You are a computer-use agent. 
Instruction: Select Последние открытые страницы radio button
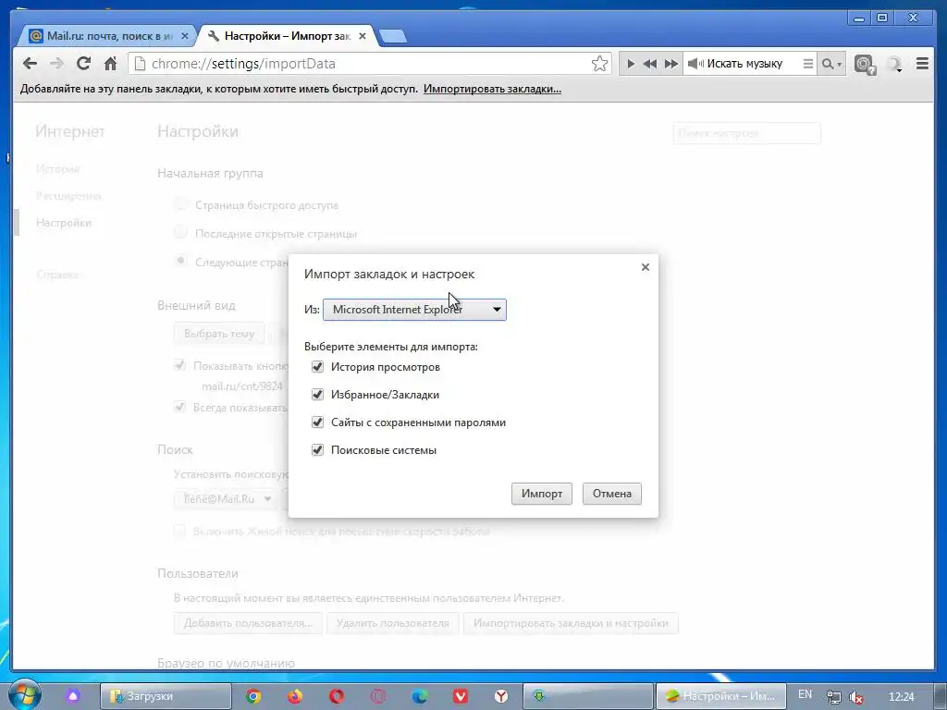tap(180, 232)
